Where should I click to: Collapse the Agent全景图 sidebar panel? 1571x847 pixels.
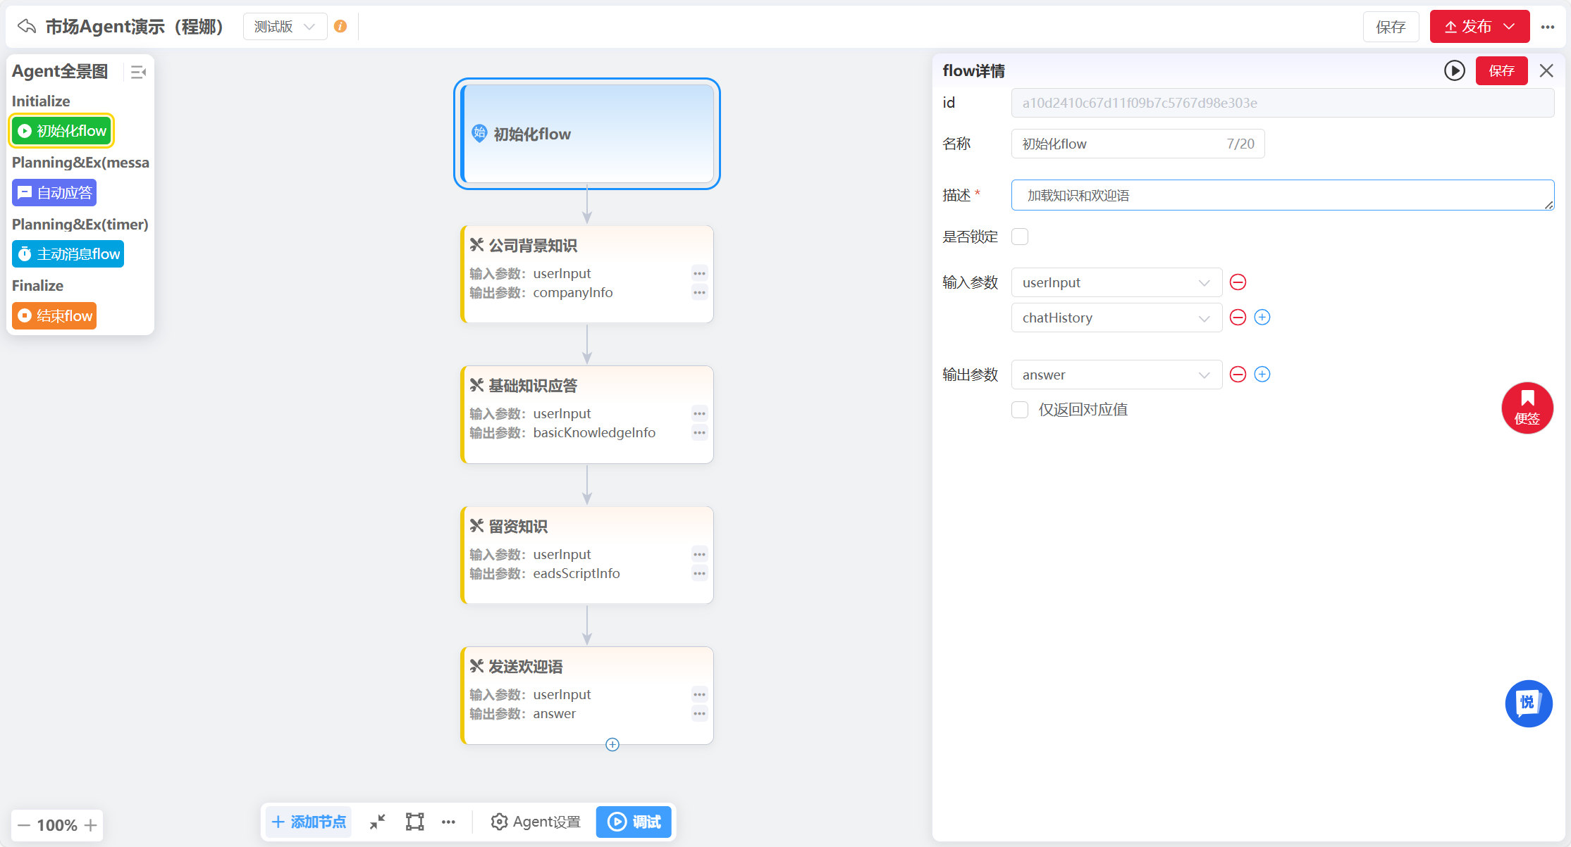[x=138, y=72]
